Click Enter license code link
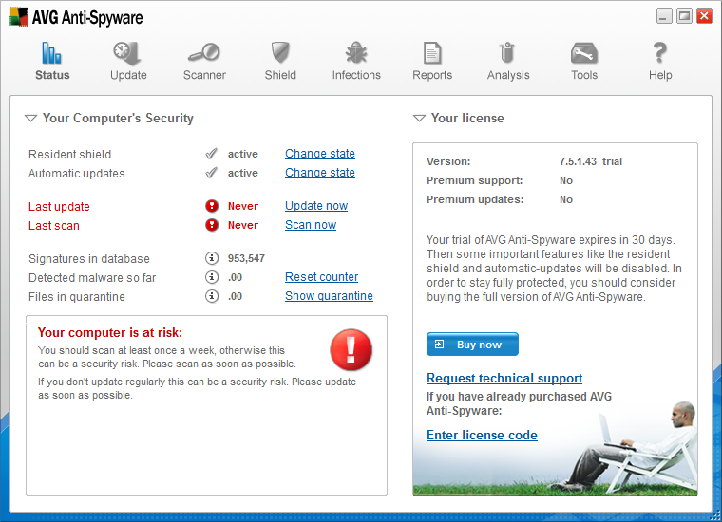722x522 pixels. 482,435
